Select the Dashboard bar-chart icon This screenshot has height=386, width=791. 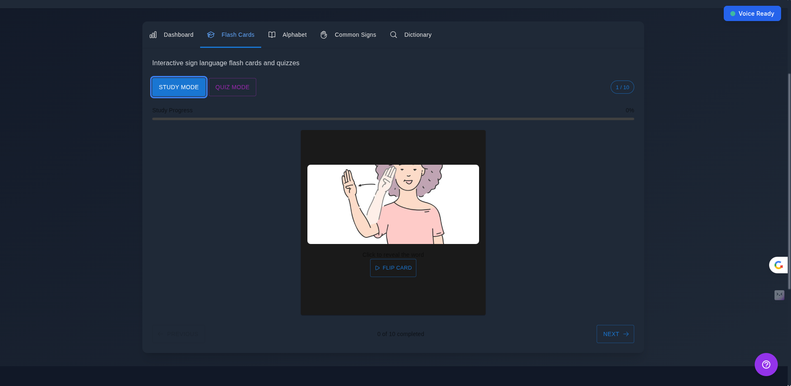point(153,35)
